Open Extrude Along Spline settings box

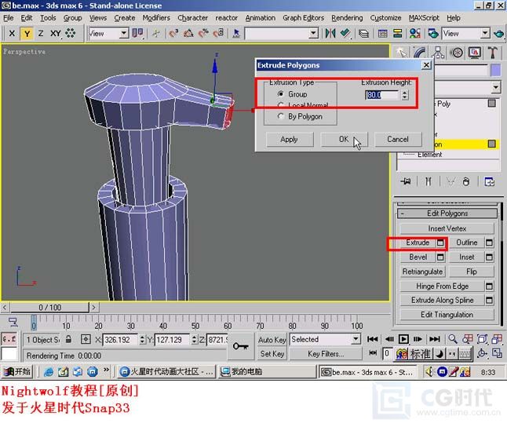pos(489,301)
